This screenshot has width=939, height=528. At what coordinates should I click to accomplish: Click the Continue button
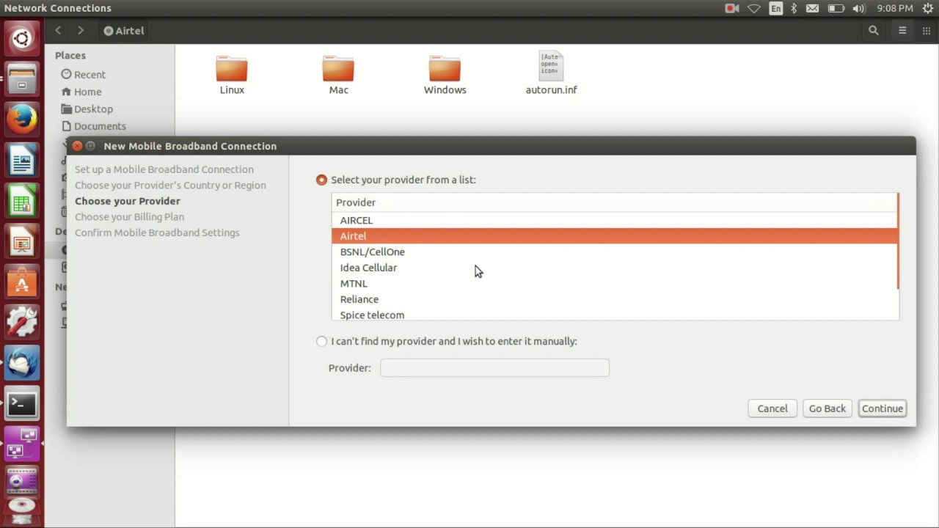883,408
